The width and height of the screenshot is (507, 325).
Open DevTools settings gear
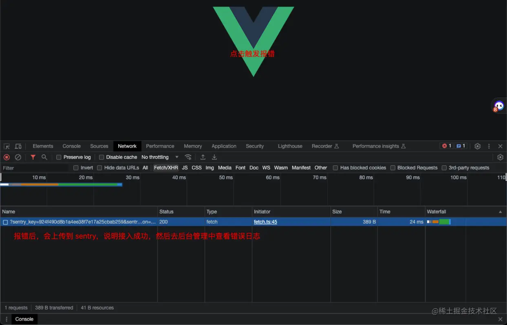point(478,146)
